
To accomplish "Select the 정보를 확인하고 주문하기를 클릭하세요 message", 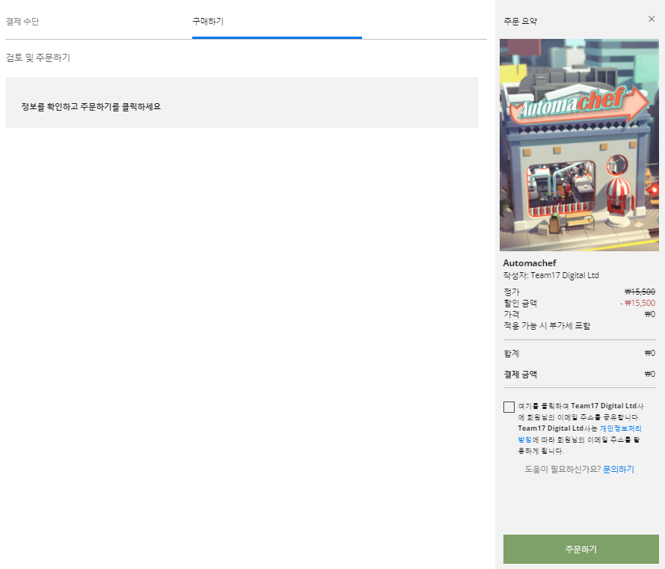I will [x=91, y=106].
